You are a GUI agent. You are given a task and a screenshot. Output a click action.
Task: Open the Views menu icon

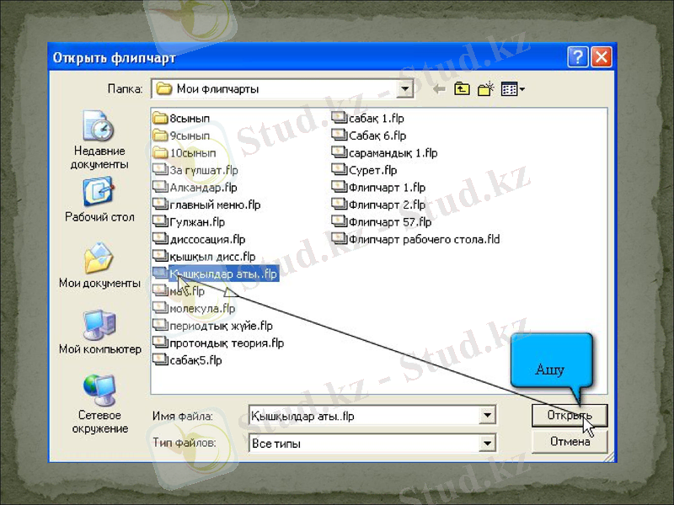pos(512,88)
